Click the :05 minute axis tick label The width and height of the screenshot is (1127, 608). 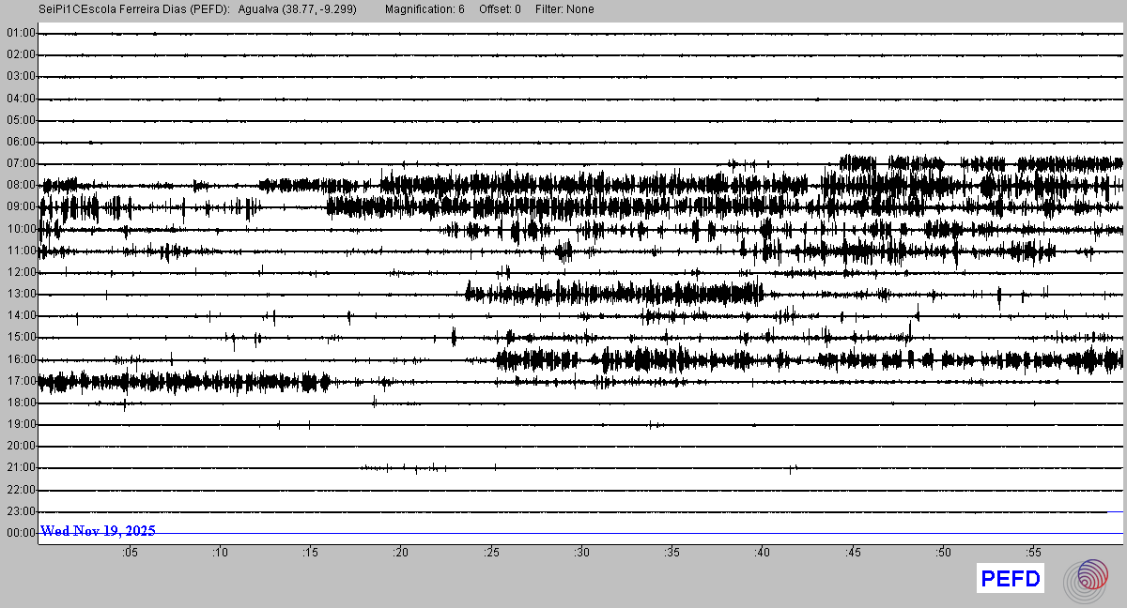[130, 554]
